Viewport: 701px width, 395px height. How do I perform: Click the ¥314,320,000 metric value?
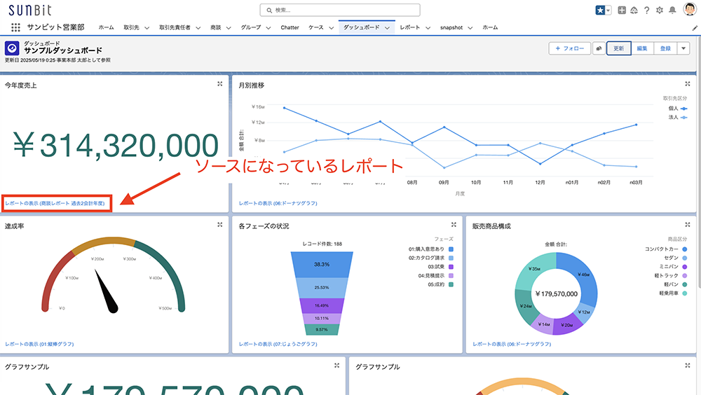click(116, 145)
